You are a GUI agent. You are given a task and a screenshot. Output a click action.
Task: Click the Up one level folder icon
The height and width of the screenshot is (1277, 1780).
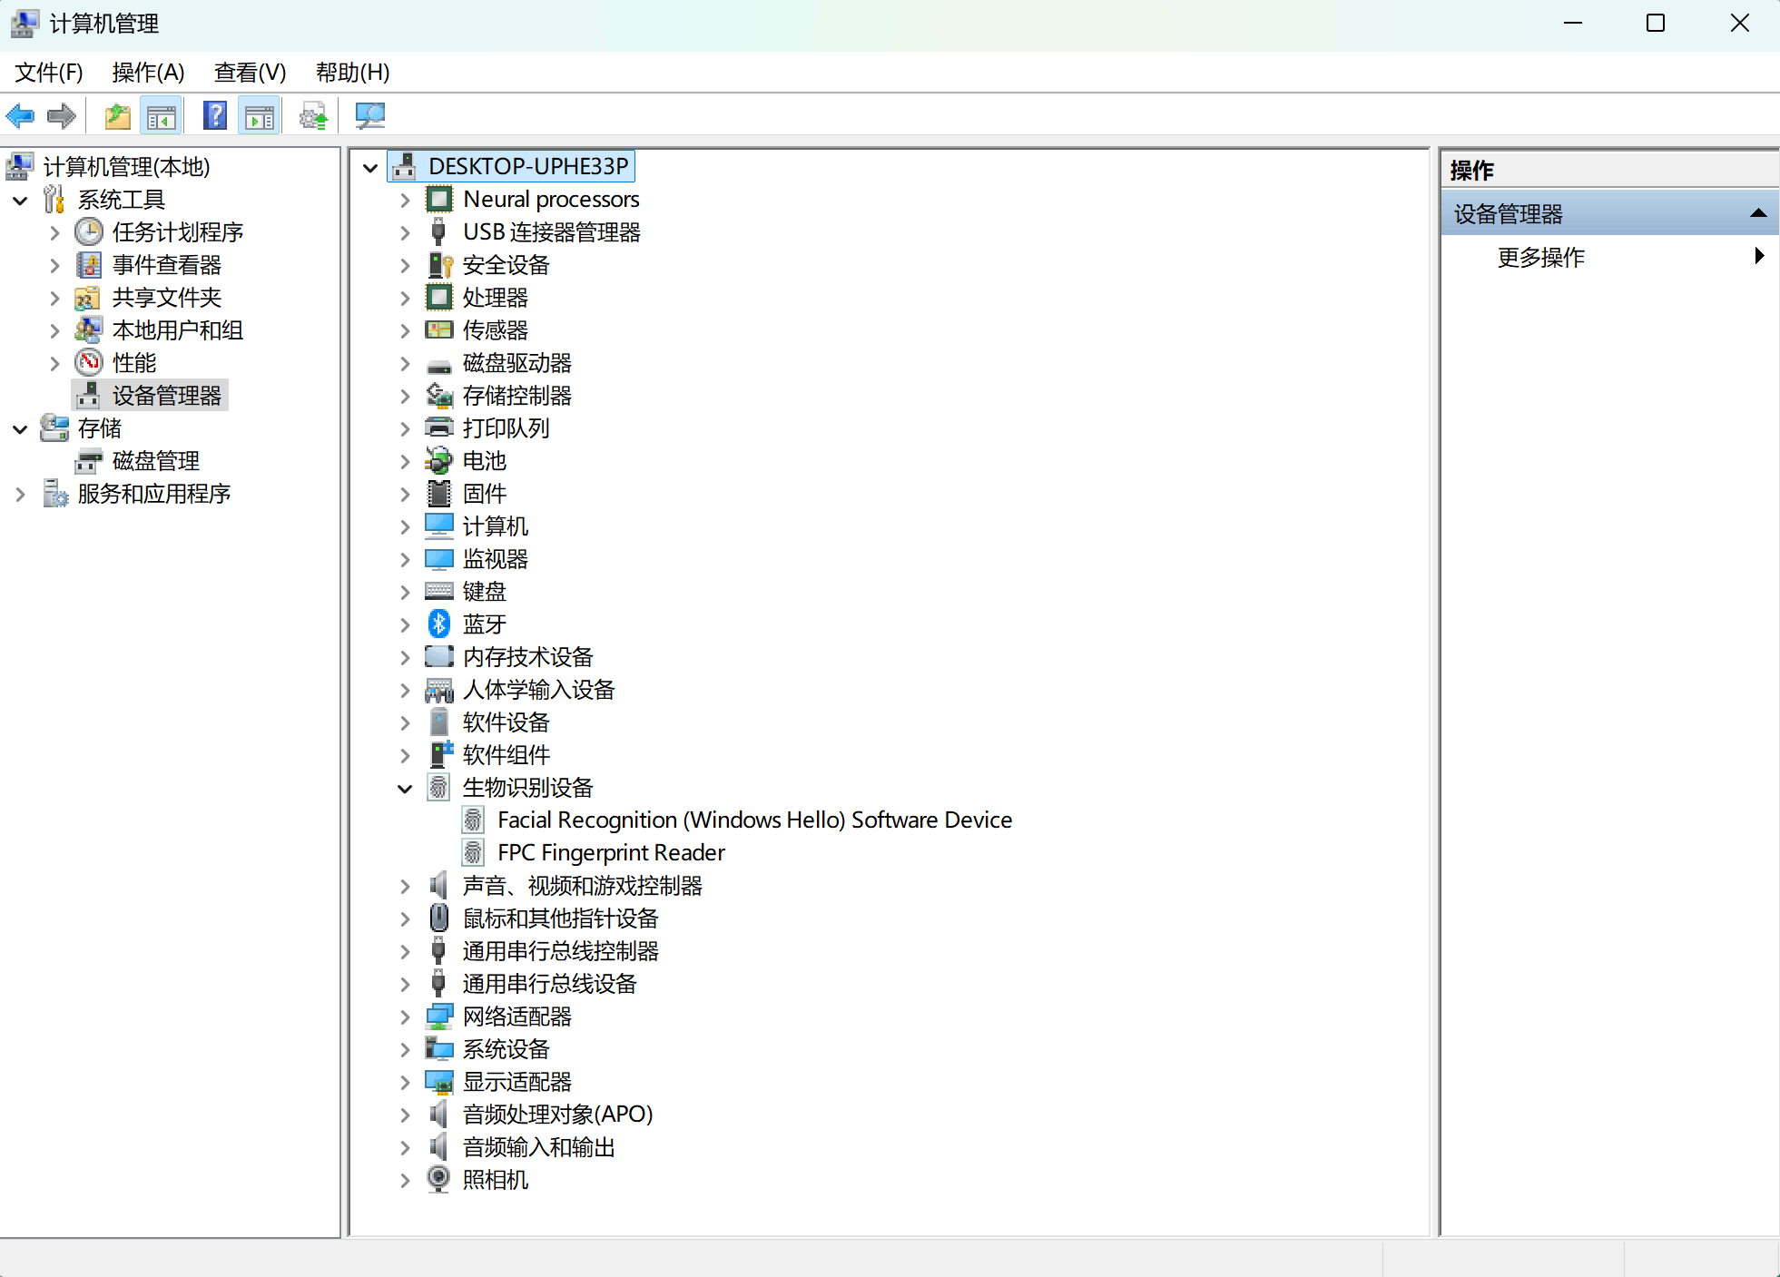(x=118, y=116)
